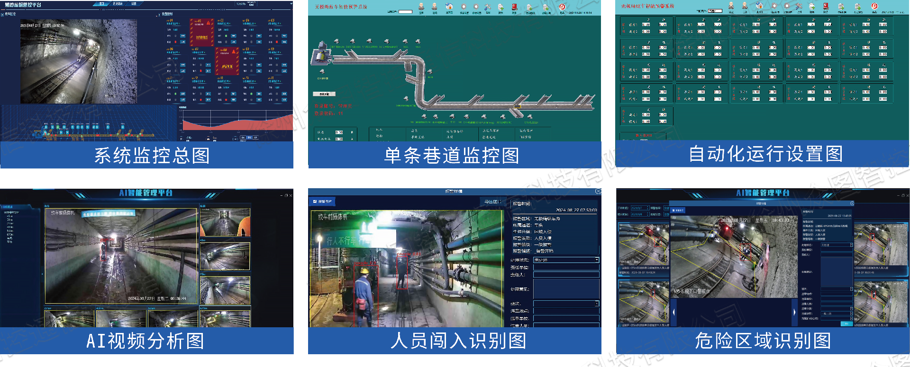The width and height of the screenshot is (910, 367).
Task: Tick checkbox under bottom-left danger-zone alarm thumbnail
Action: 620,325
